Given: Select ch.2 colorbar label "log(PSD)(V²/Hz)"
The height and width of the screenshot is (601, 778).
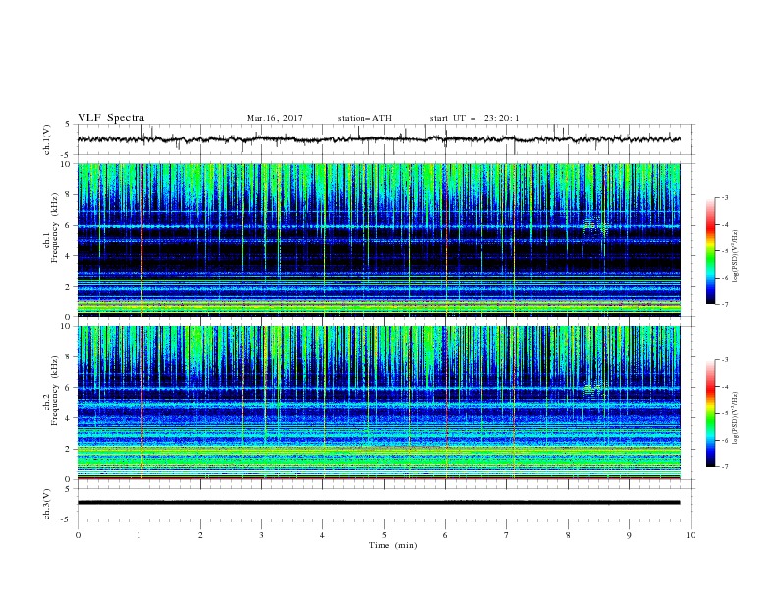Looking at the screenshot, I should 735,417.
